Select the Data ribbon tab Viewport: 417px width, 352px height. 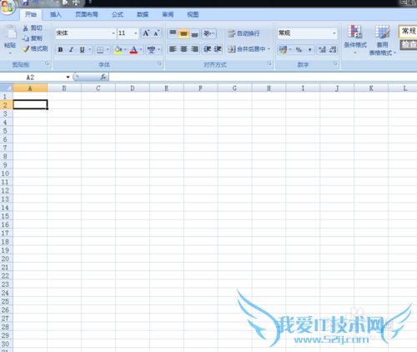[x=143, y=14]
